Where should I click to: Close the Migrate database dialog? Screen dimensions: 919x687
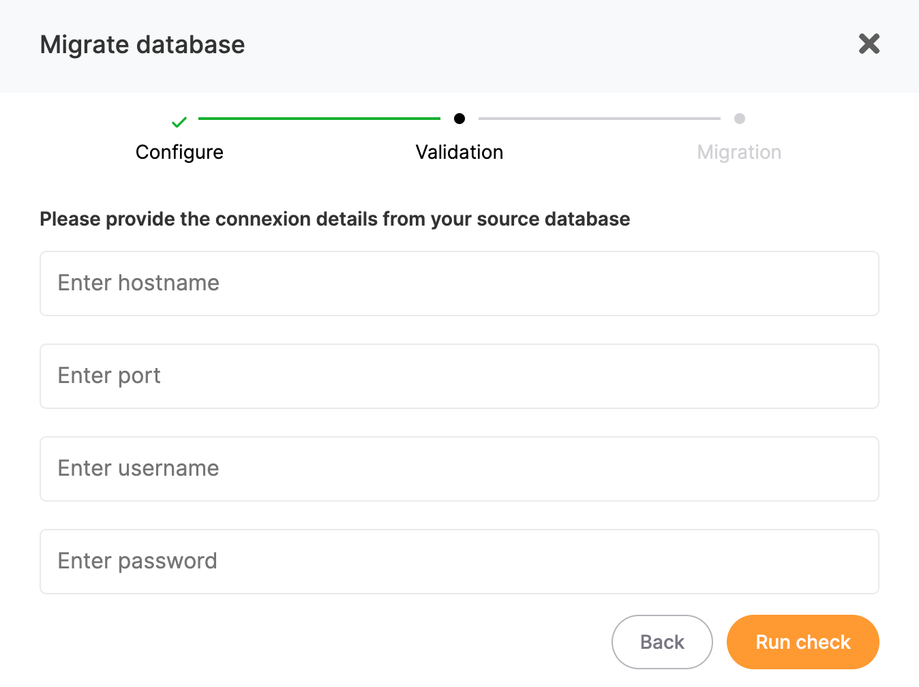869,44
